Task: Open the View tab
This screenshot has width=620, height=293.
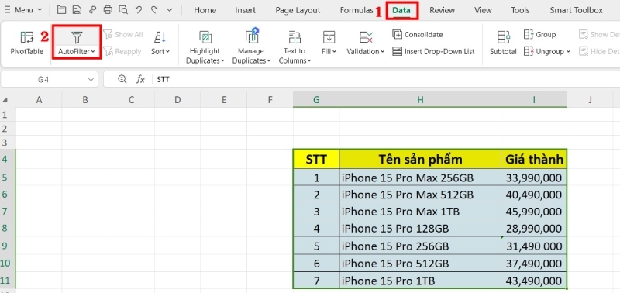Action: tap(483, 10)
